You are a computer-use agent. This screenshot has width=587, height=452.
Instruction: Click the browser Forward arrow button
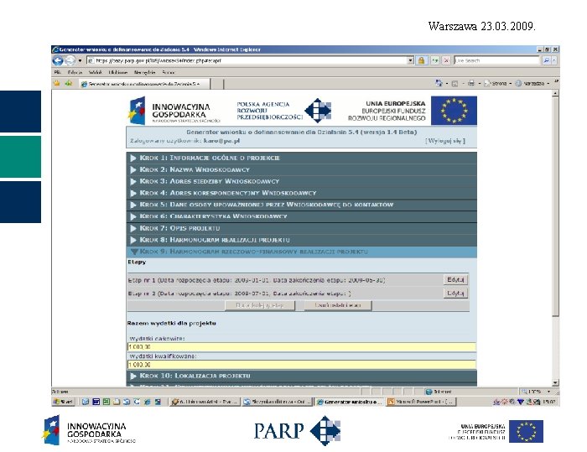point(70,60)
